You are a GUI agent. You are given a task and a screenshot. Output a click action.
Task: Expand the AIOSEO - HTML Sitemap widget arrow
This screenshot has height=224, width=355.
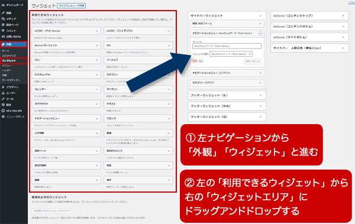(x=97, y=31)
